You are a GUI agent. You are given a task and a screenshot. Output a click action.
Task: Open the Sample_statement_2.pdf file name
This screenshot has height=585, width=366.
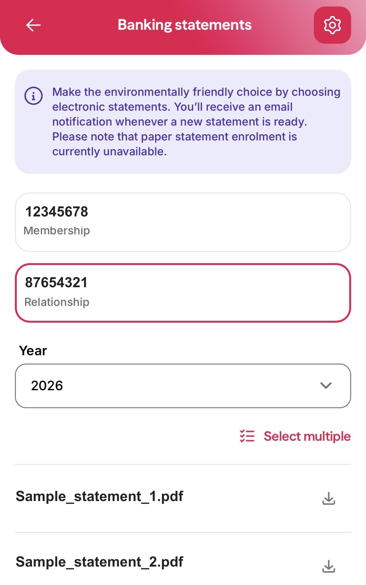[x=100, y=562]
